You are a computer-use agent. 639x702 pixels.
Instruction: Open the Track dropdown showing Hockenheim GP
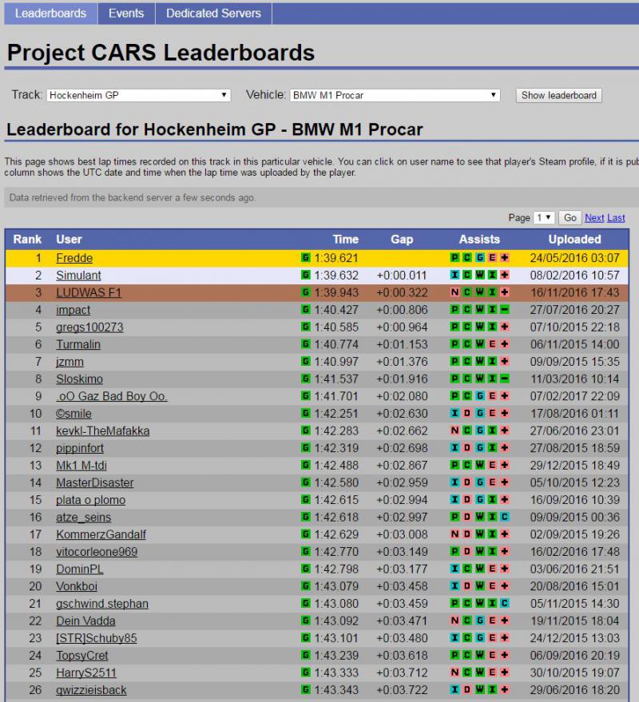138,95
